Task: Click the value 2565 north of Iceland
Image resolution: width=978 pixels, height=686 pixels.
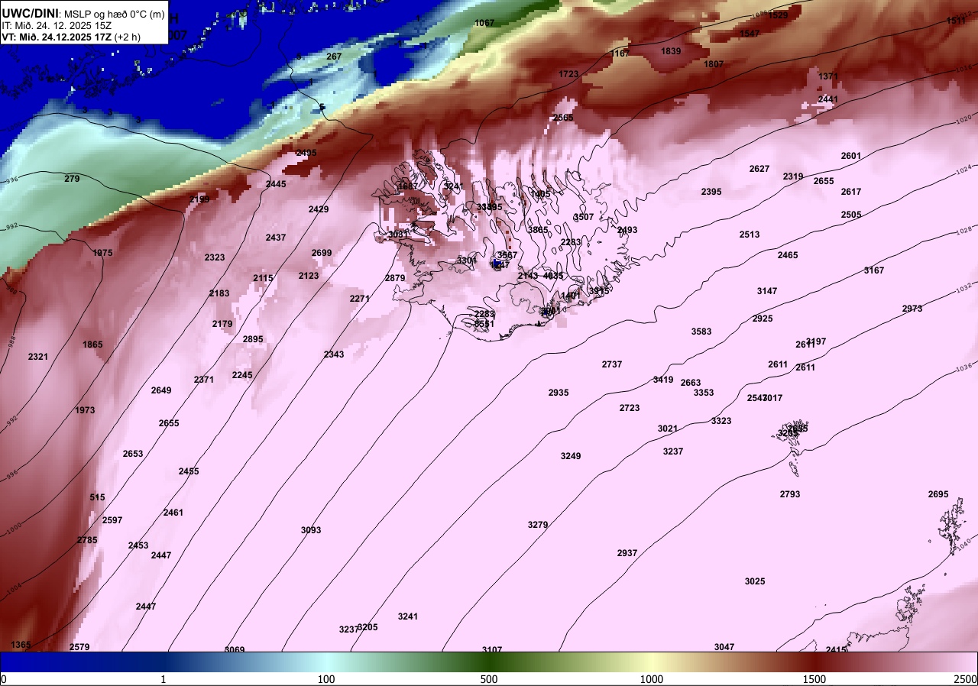Action: pyautogui.click(x=563, y=118)
